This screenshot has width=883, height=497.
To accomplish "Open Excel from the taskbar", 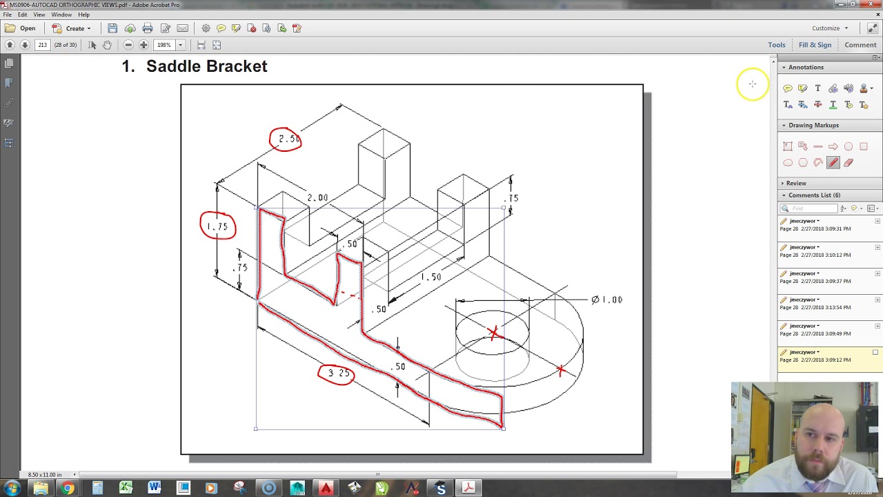I will point(126,489).
